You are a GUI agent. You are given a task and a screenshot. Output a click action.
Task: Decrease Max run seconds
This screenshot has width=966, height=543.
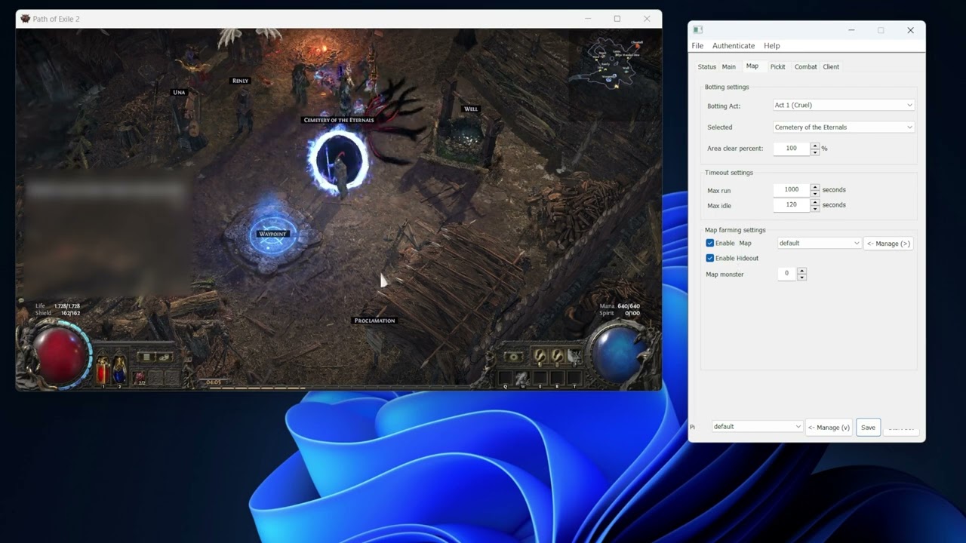click(x=815, y=194)
